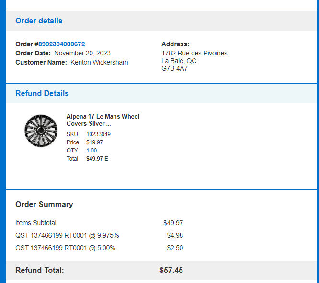Screen dimensions: 319x283
Task: Select the Refund Total amount $57.45
Action: pos(171,271)
